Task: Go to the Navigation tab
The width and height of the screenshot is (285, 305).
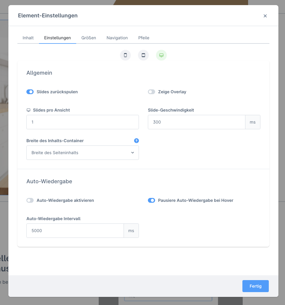Action: tap(117, 38)
